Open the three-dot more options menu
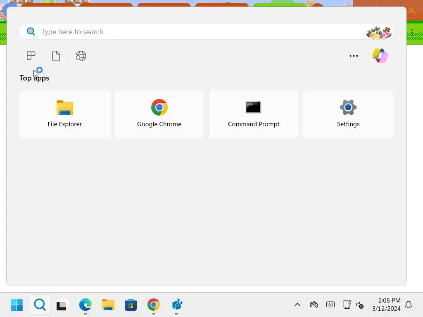 click(354, 56)
